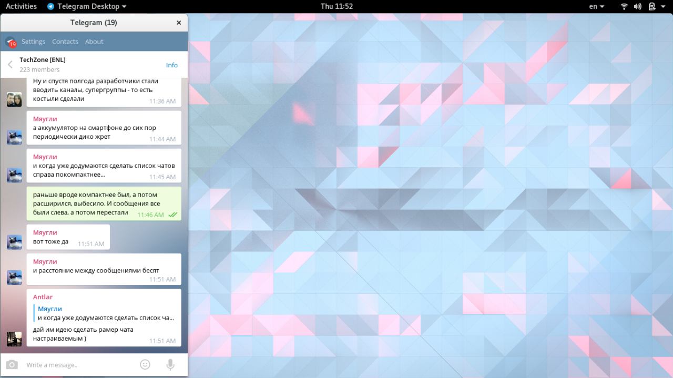Click avatar beside the 11:45 AM message

click(14, 175)
